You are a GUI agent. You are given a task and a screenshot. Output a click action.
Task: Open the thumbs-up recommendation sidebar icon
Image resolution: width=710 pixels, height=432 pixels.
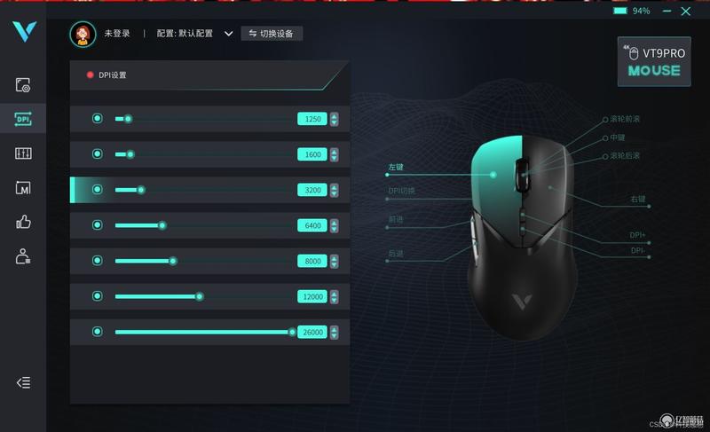(x=23, y=222)
